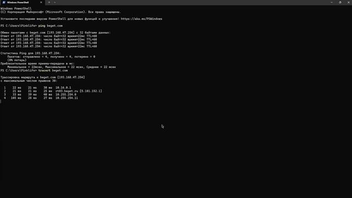This screenshot has width=352, height=198.
Task: Click hop 3 address 10.255.254.0
Action: 66,95
